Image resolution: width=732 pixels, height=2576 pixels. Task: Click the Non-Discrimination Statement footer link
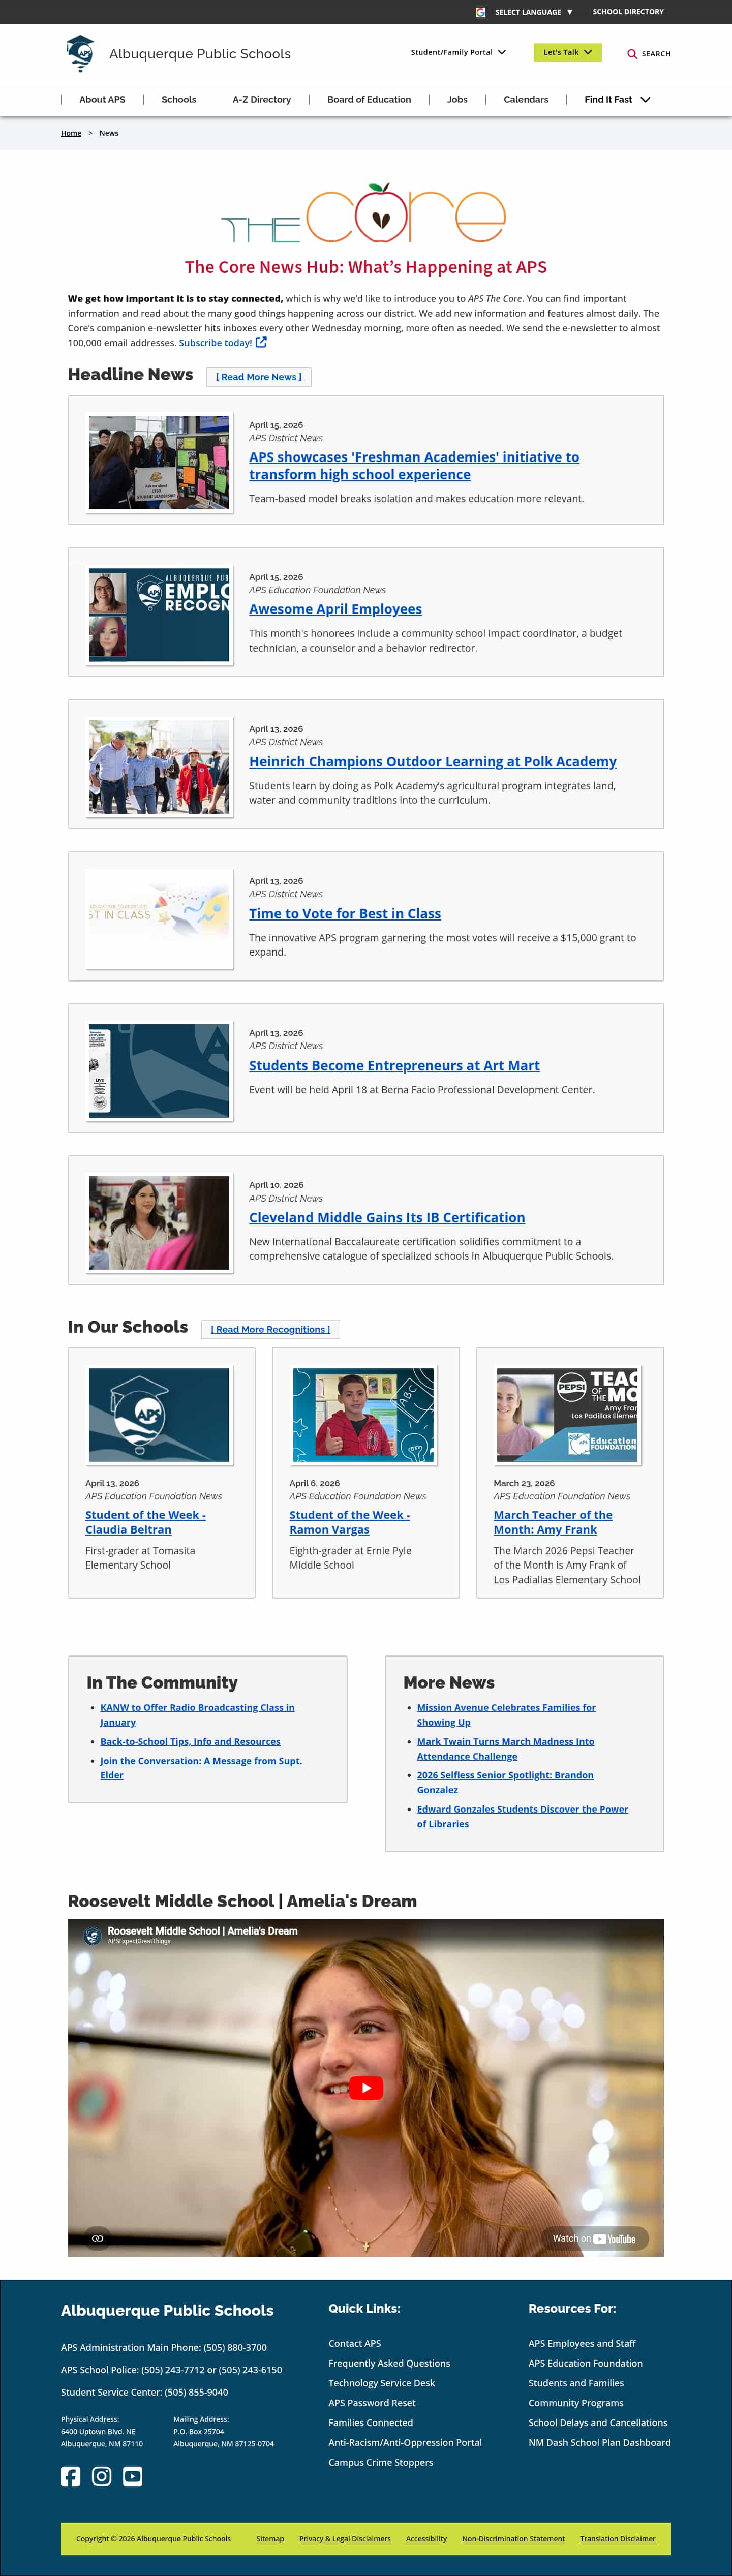(x=513, y=2538)
